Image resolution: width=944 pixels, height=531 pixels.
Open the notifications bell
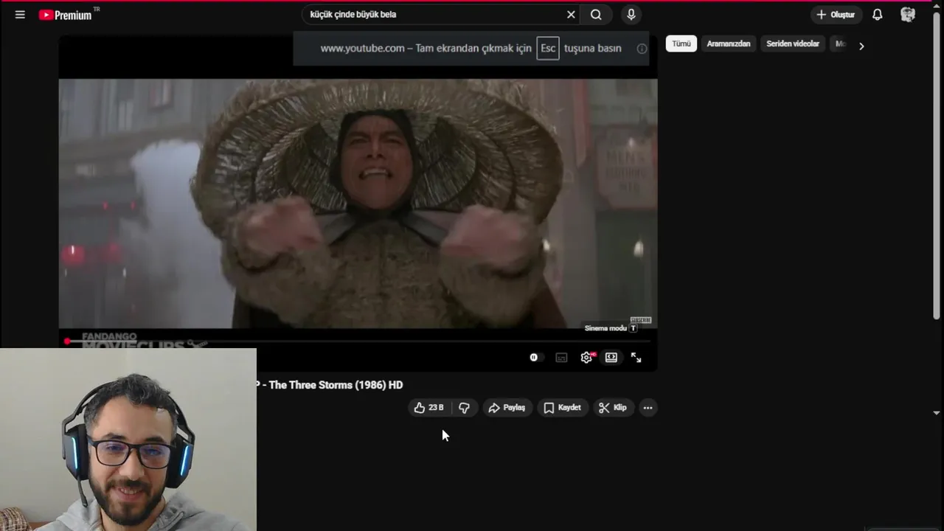878,15
